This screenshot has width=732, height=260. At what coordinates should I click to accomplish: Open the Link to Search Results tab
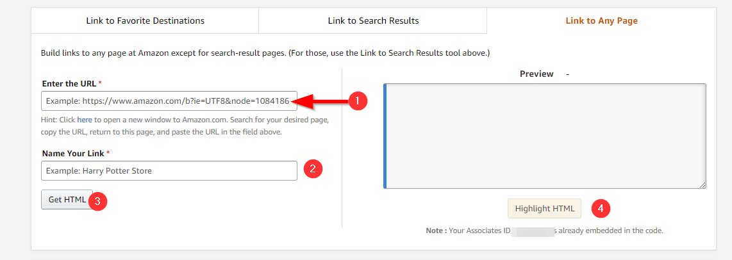[x=373, y=21]
